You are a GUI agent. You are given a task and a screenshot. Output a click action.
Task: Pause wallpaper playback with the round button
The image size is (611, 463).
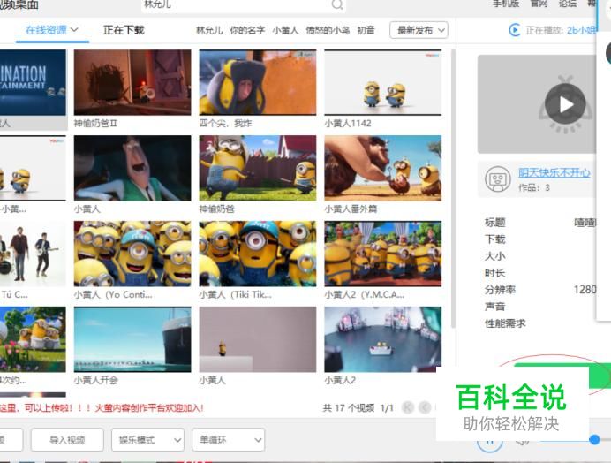pos(489,442)
